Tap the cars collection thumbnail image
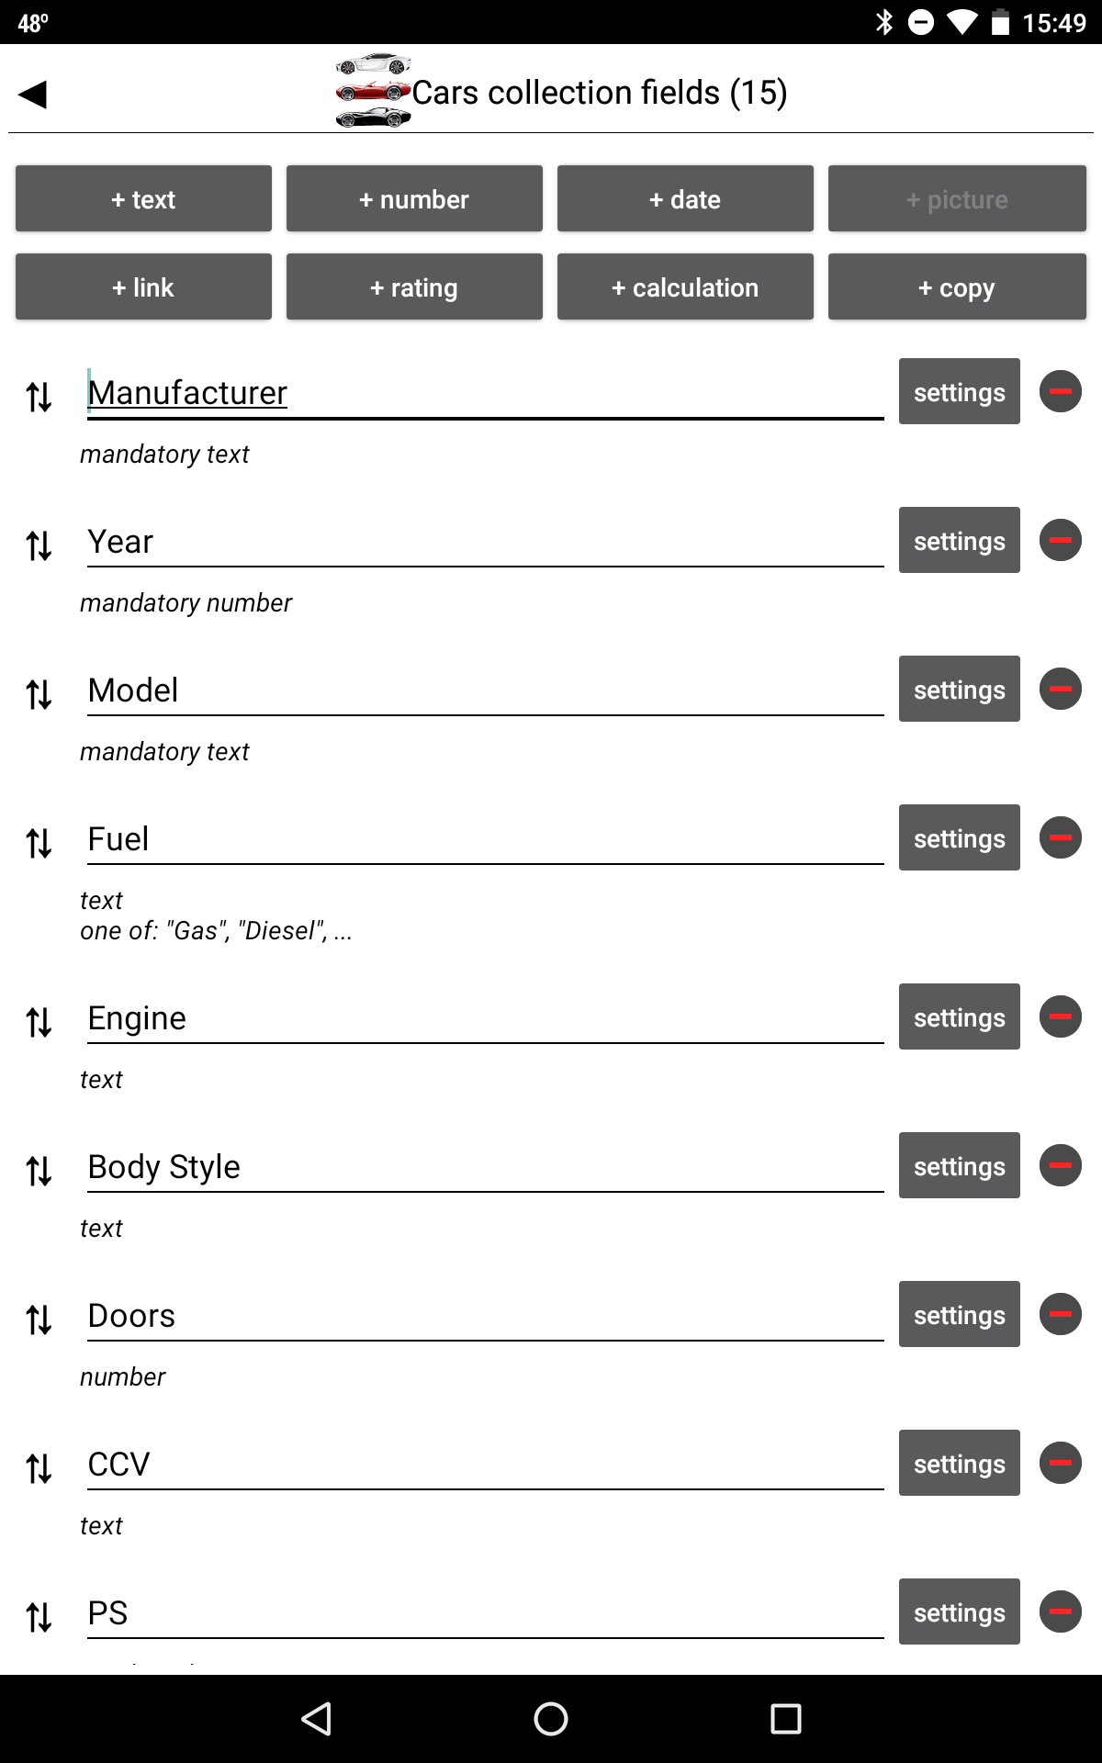 point(373,91)
